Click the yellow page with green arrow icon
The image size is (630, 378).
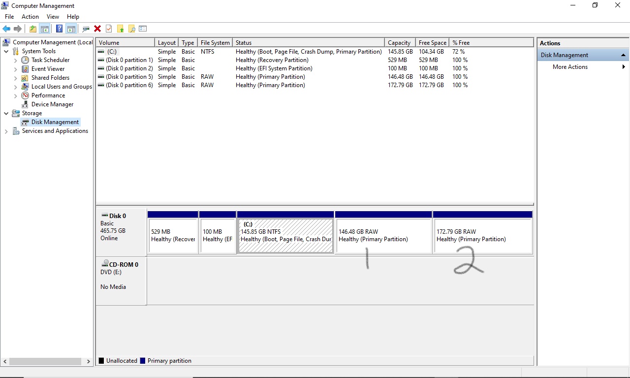pos(120,29)
